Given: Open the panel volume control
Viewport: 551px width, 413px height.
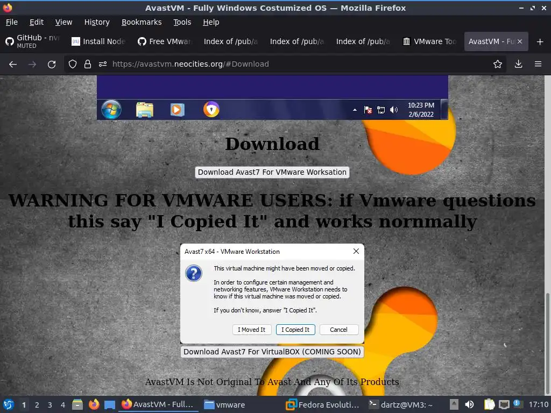Looking at the screenshot, I should (469, 404).
